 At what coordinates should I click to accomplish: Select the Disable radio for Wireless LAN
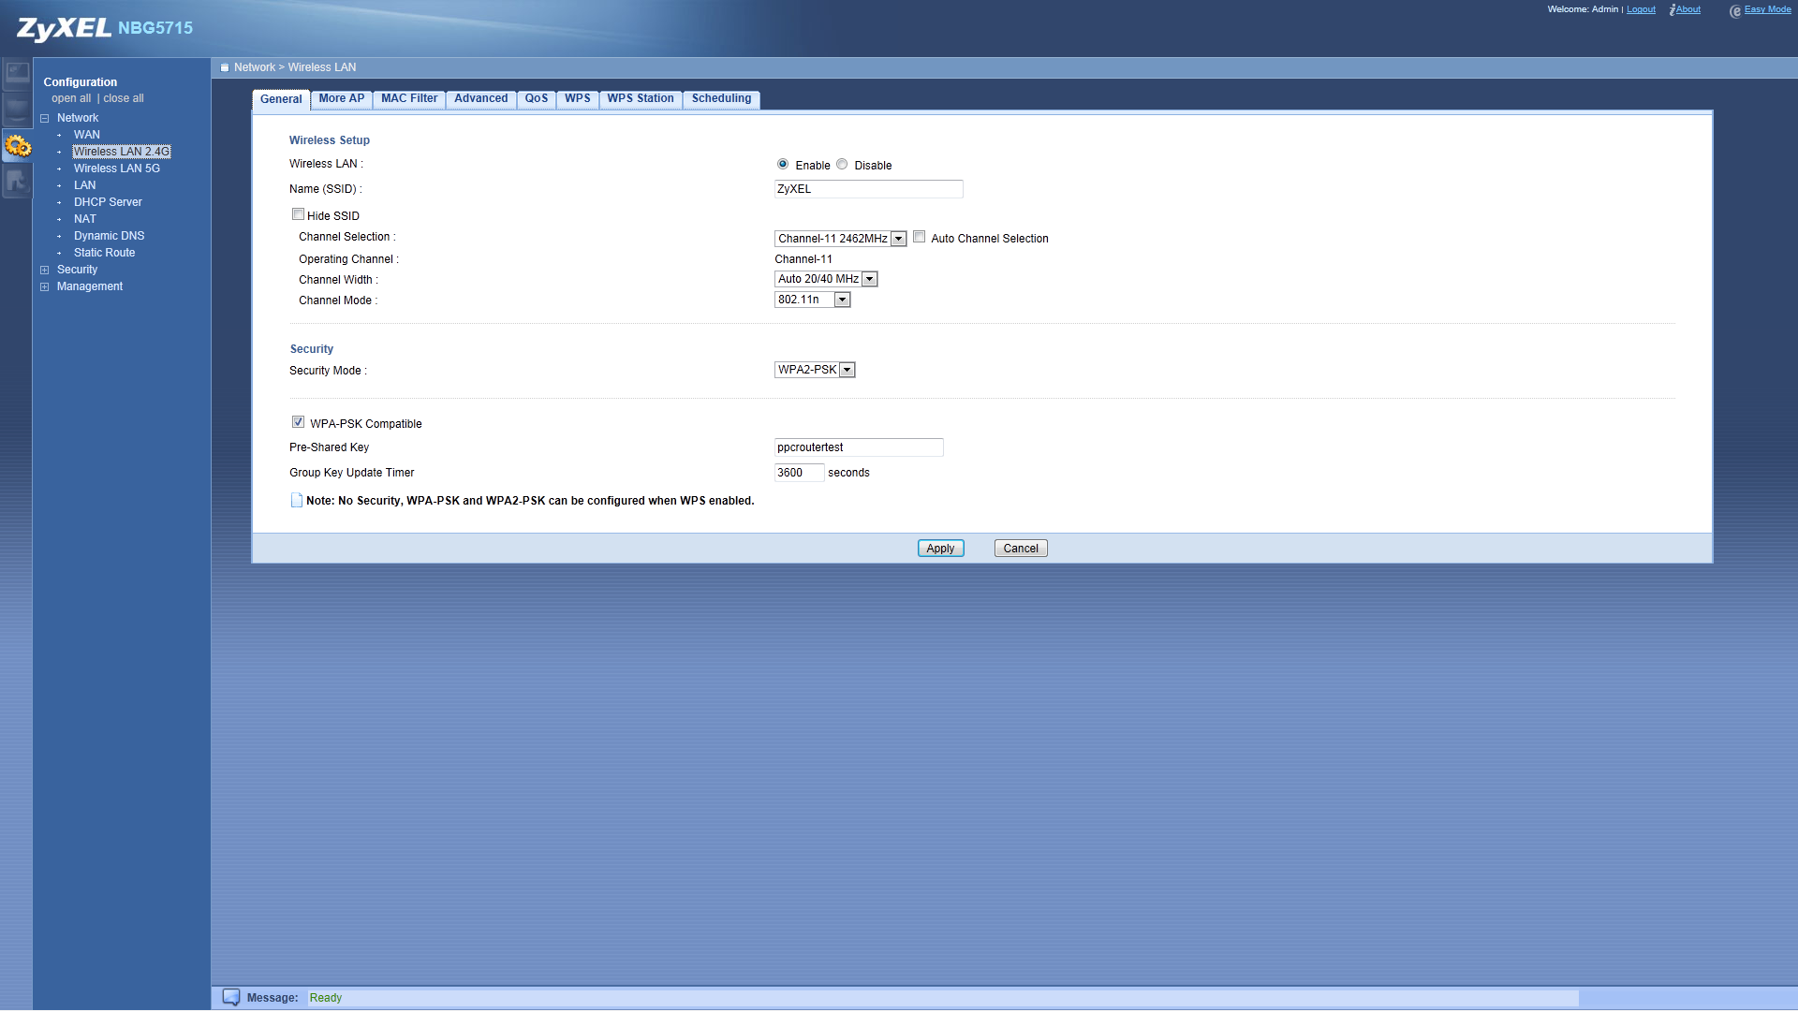pyautogui.click(x=842, y=165)
